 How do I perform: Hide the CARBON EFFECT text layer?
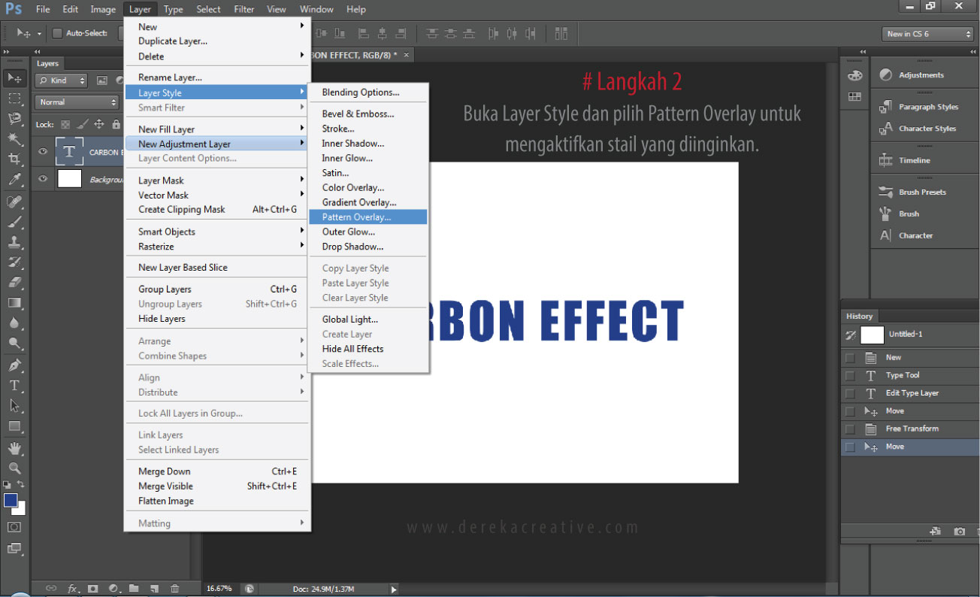coord(43,152)
